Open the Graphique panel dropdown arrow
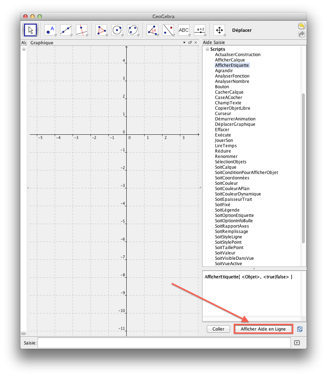The width and height of the screenshot is (327, 377). click(x=184, y=43)
